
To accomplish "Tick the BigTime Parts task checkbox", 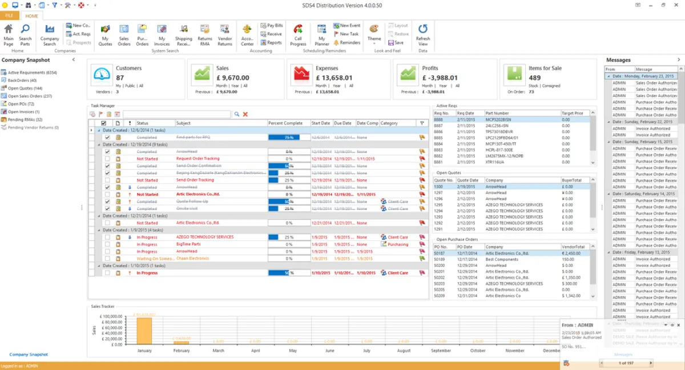I will (107, 244).
